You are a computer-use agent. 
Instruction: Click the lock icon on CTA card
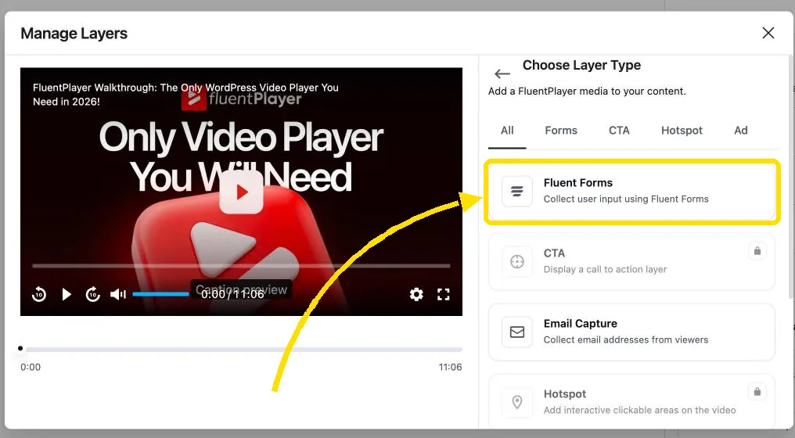click(757, 251)
